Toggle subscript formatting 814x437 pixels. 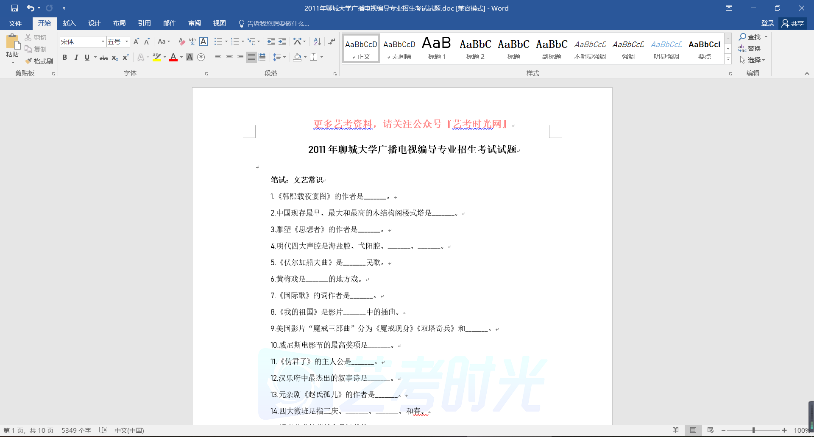click(x=115, y=57)
